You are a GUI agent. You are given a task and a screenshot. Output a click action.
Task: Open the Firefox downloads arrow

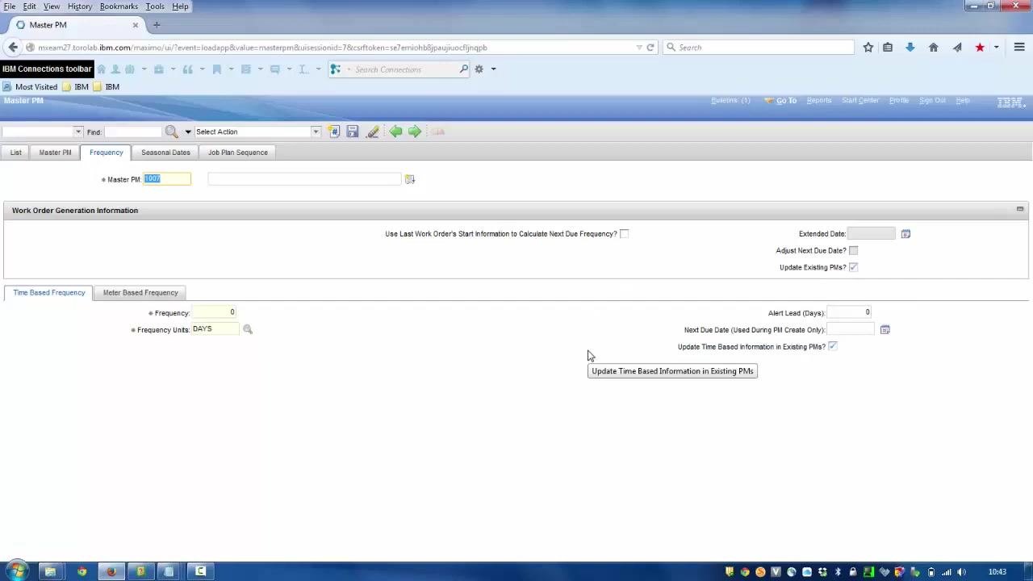pos(910,48)
